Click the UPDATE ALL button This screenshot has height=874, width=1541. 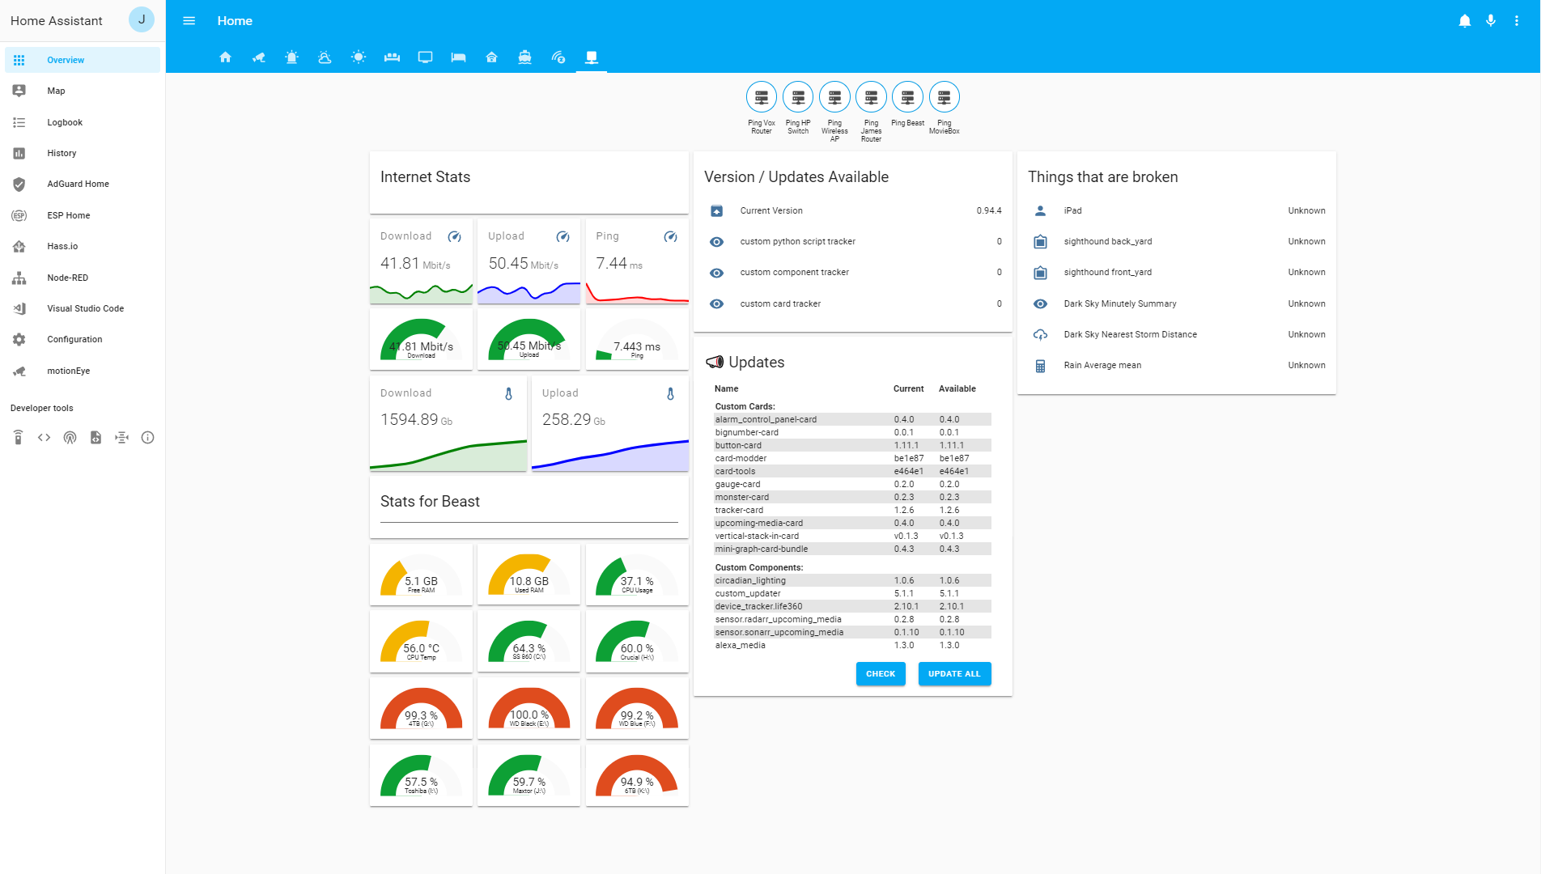(x=954, y=673)
